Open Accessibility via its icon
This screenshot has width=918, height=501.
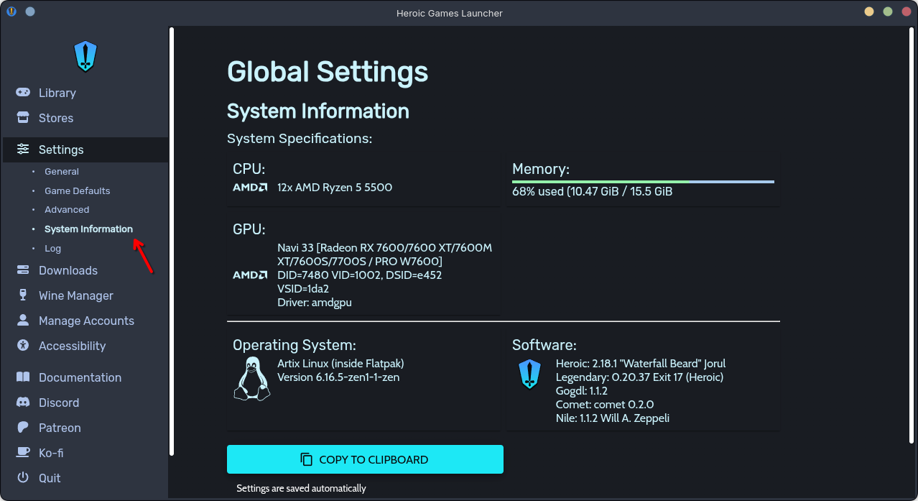tap(24, 346)
